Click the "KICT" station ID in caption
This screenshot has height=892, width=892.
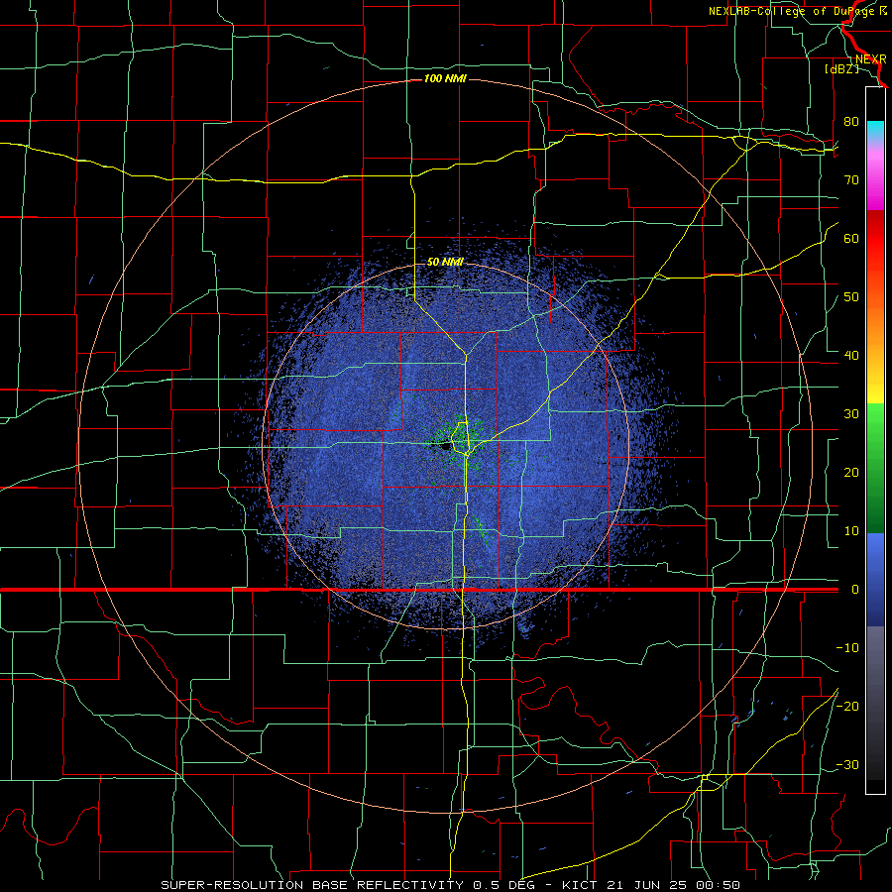(580, 885)
